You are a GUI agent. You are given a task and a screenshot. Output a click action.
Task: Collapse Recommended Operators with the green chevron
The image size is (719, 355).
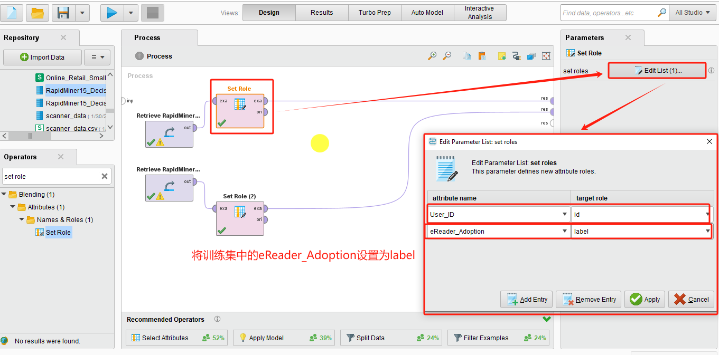546,319
